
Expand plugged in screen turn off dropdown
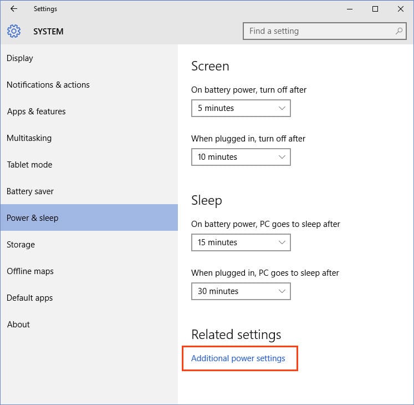point(241,157)
